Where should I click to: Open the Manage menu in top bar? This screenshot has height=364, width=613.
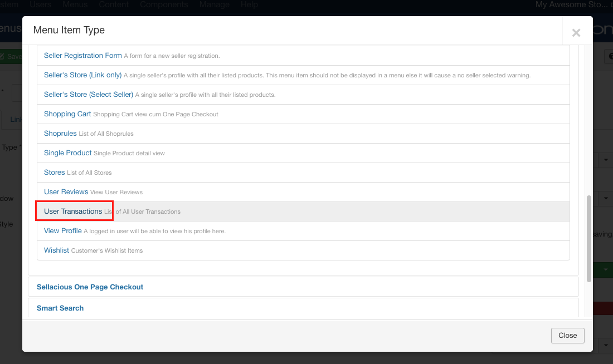[214, 4]
